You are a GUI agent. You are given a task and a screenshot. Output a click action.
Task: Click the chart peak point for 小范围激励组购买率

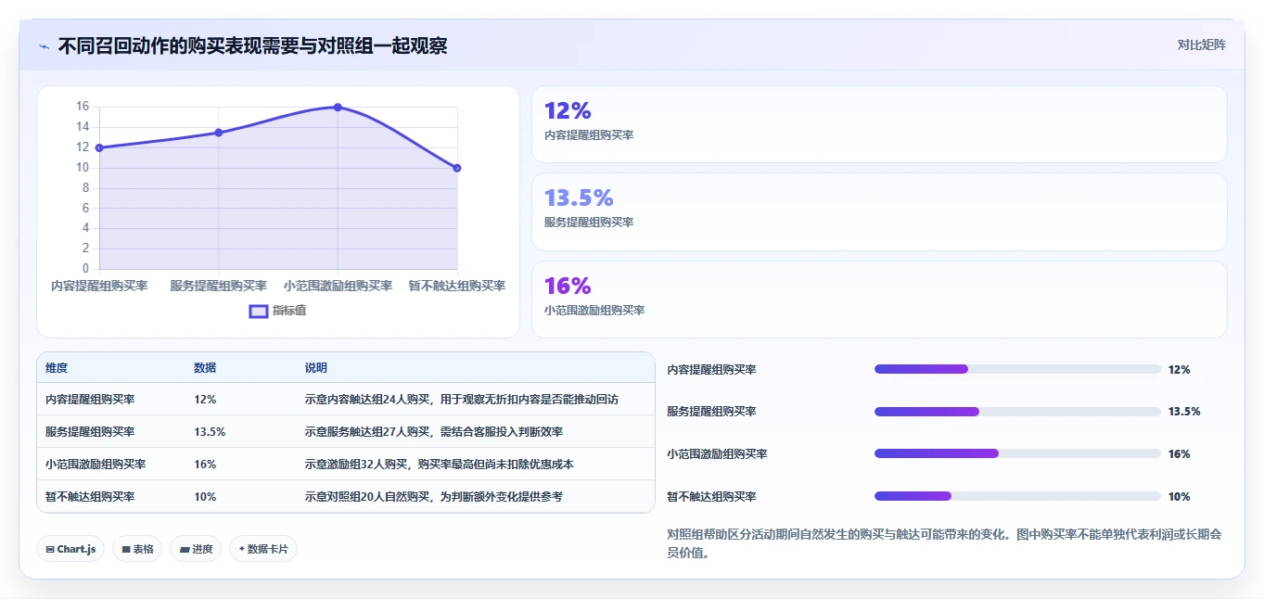coord(338,108)
